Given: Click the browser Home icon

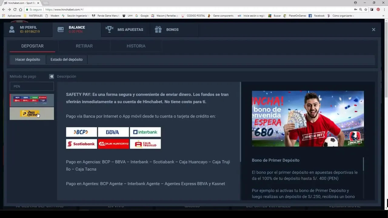Looking at the screenshot, I should pos(21,9).
